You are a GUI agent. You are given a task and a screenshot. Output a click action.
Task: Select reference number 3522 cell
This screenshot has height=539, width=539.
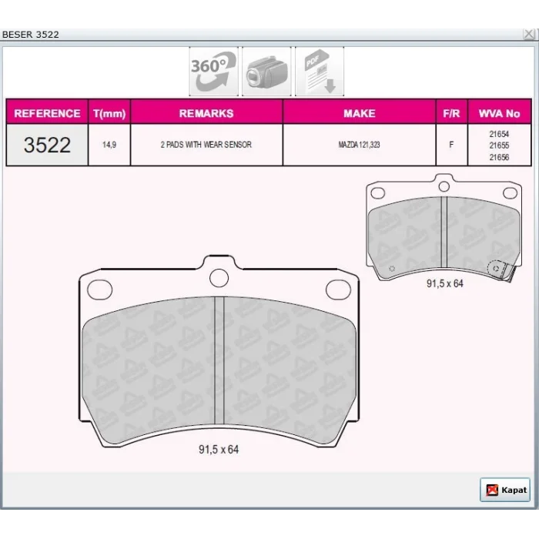click(47, 145)
